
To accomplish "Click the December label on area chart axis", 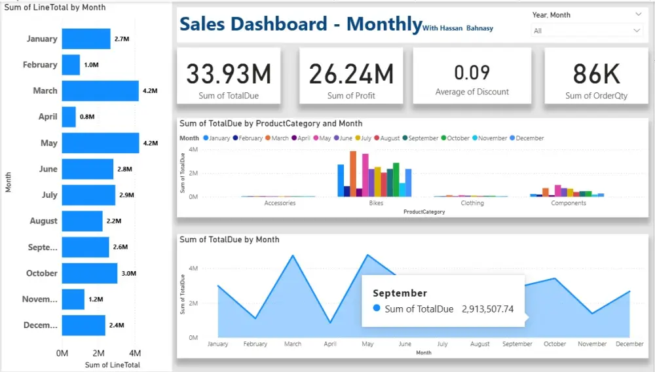I will point(629,344).
